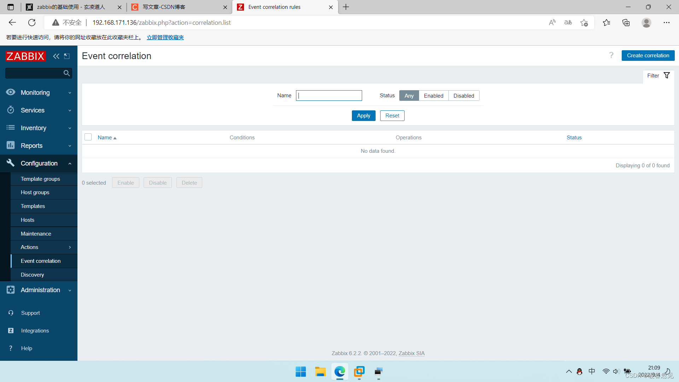679x382 pixels.
Task: Click the Create correlation button
Action: [648, 56]
